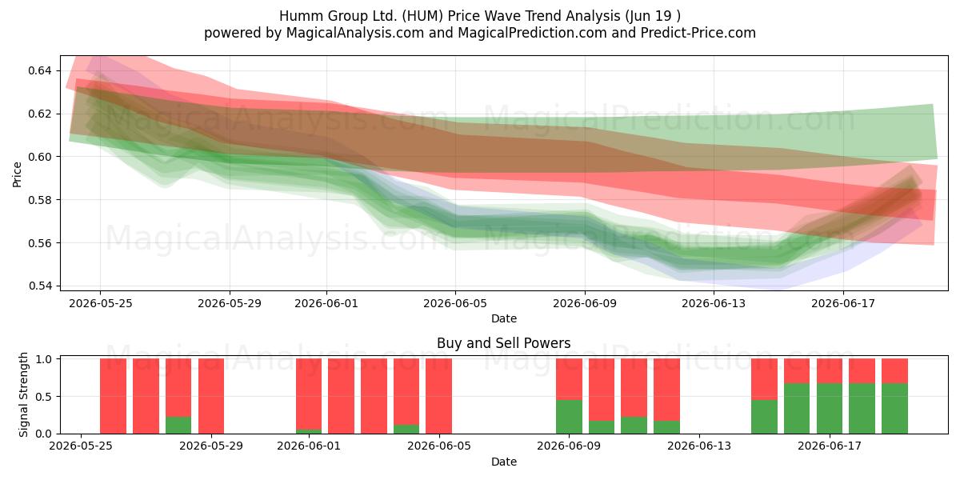Screen dimensions: 960x480
Task: Click the 0.56 tick on the Price axis
Action: (x=39, y=243)
